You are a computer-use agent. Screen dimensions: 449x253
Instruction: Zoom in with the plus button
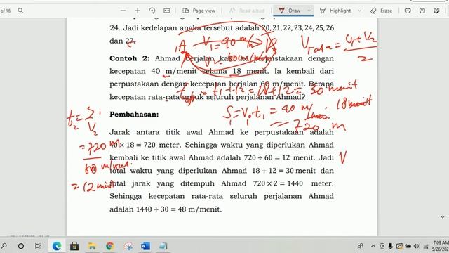[138, 11]
